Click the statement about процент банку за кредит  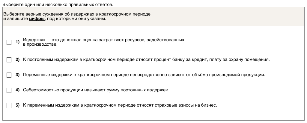coord(146,59)
